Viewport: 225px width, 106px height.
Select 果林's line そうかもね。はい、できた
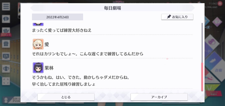point(81,78)
